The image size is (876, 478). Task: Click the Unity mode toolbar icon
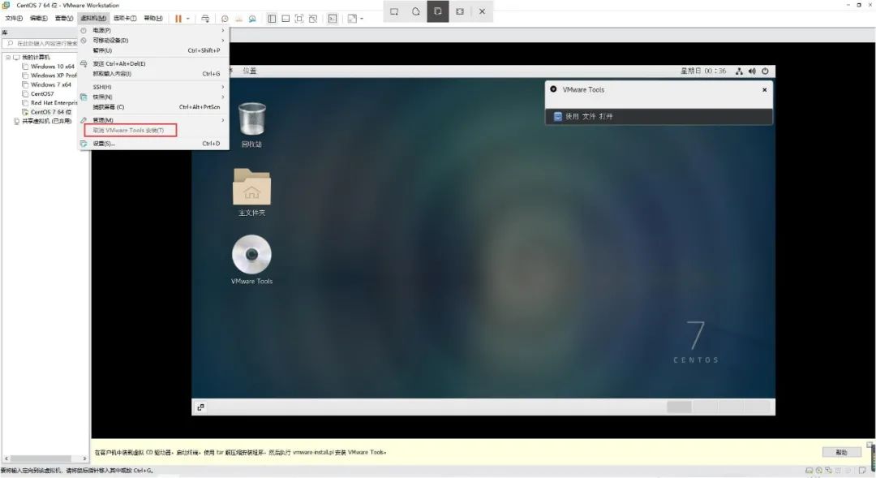point(313,19)
